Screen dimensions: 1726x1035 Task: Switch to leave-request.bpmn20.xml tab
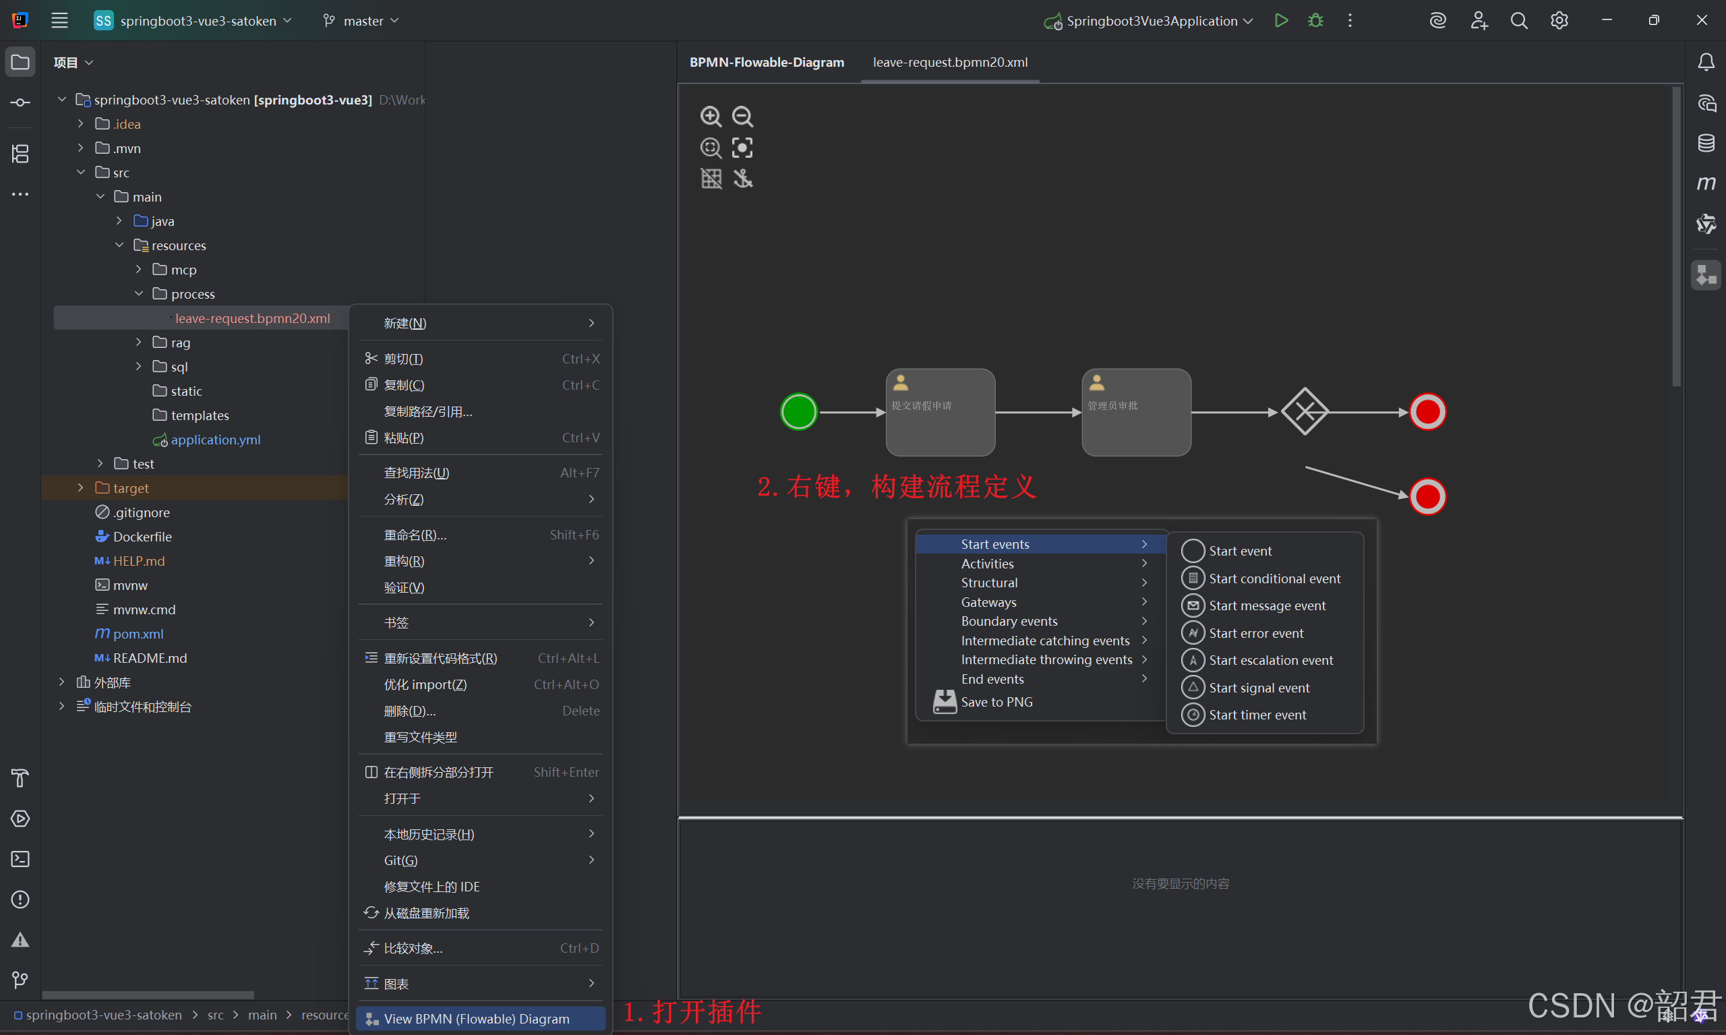pos(950,62)
